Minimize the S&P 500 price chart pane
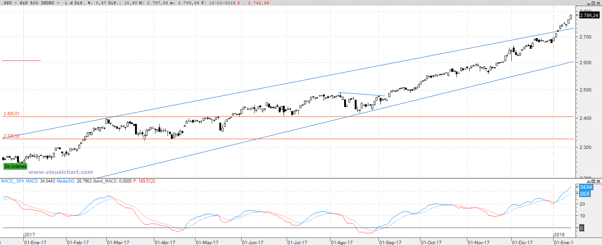The image size is (602, 245). [x=588, y=3]
